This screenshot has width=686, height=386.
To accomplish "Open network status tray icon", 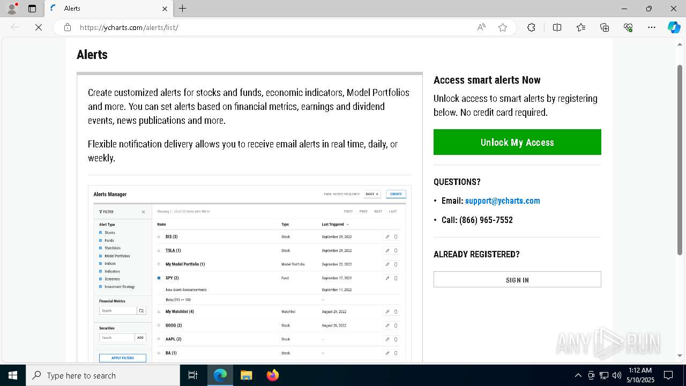I will click(604, 375).
